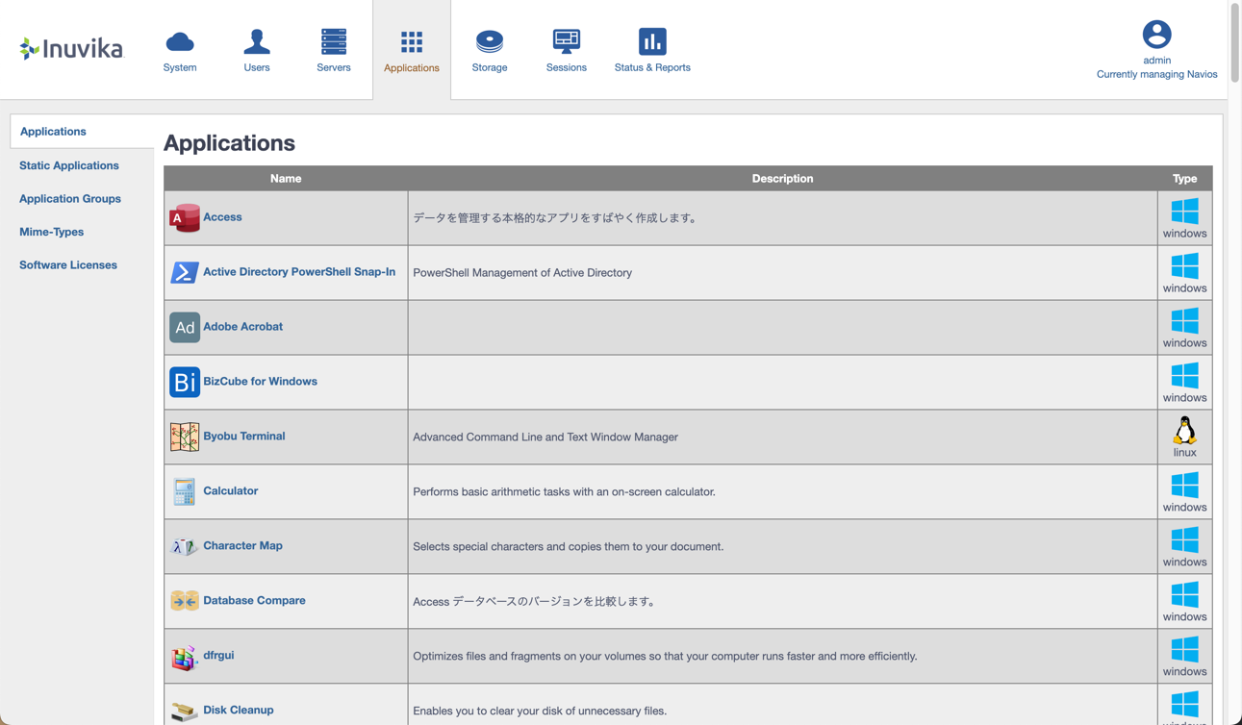Image resolution: width=1242 pixels, height=725 pixels.
Task: Open the Byobu Terminal link
Action: click(243, 437)
